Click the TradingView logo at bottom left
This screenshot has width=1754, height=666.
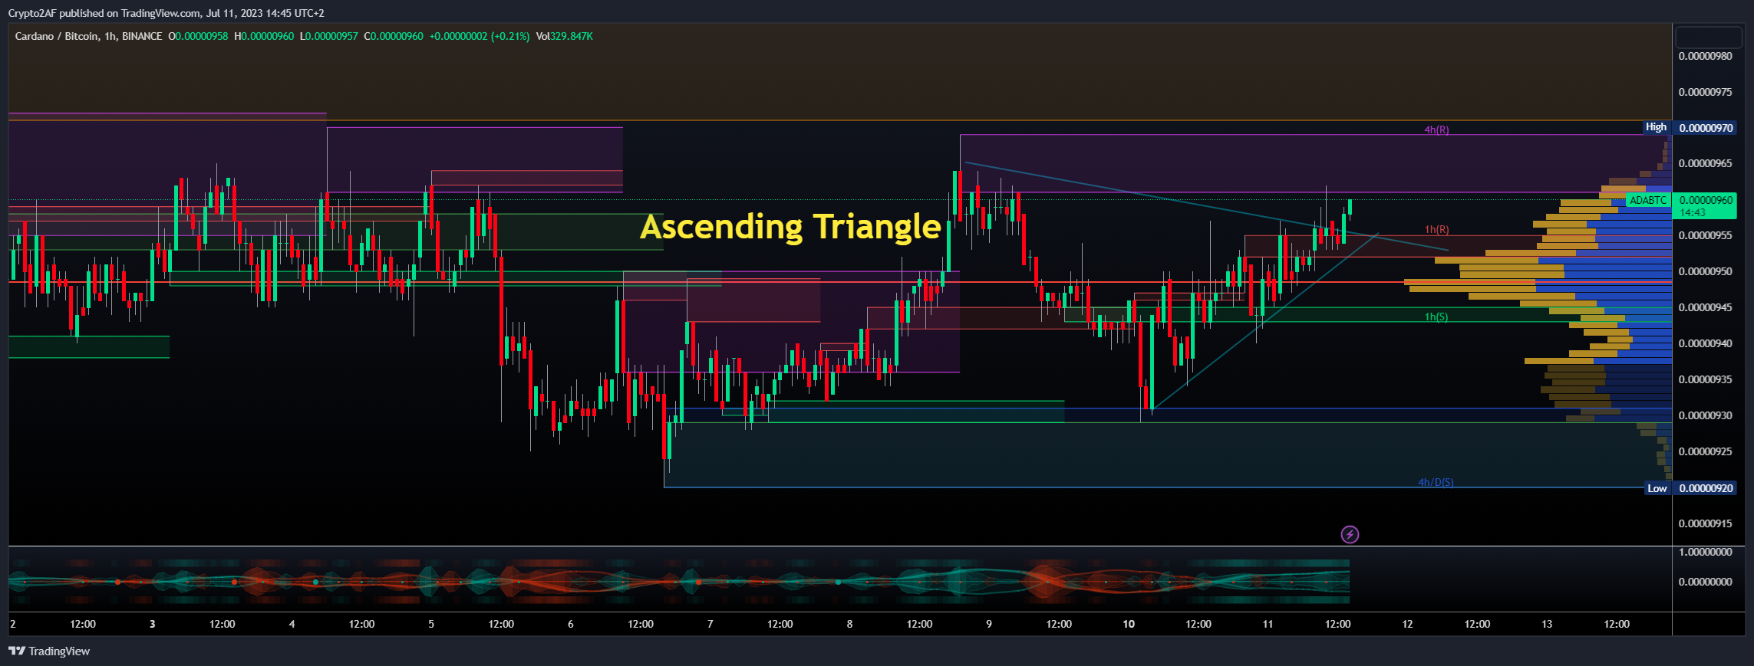[x=49, y=651]
